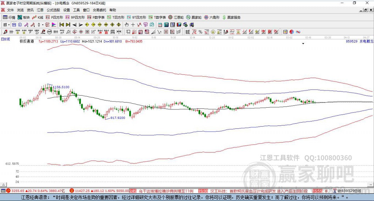This screenshot has height=201, width=374.
Task: Open the 行情 quotes view
Action: tap(9, 18)
